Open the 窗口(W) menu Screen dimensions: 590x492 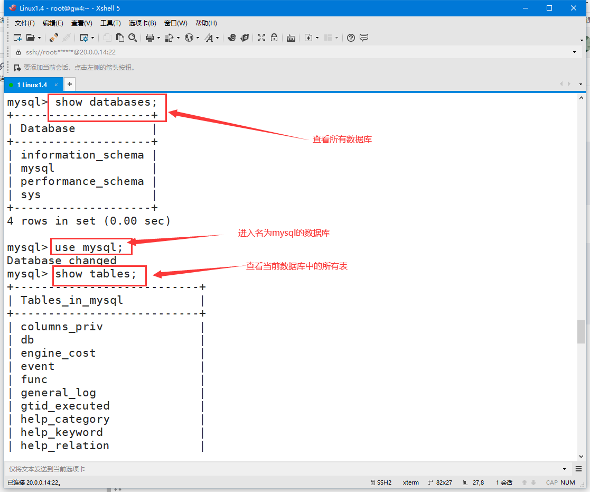(x=176, y=23)
